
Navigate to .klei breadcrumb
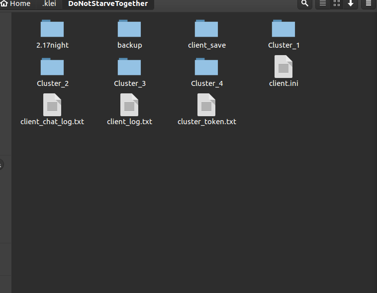(x=49, y=3)
